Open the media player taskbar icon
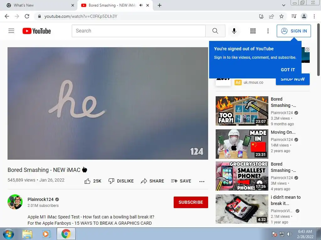Screen dimensions: 321x240 (x=46, y=234)
